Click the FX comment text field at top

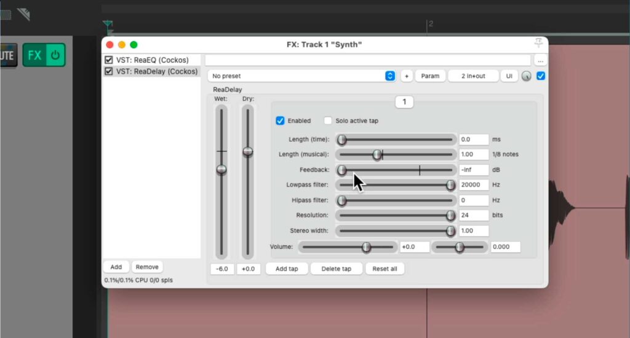tap(368, 61)
